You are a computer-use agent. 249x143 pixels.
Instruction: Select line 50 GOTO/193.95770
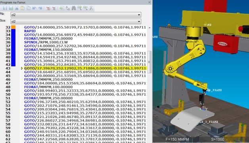click(85, 95)
